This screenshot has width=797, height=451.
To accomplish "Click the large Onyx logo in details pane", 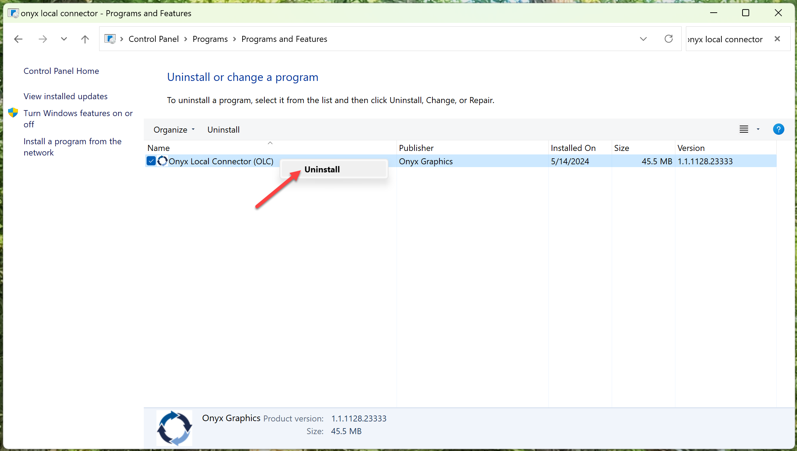I will tap(174, 428).
